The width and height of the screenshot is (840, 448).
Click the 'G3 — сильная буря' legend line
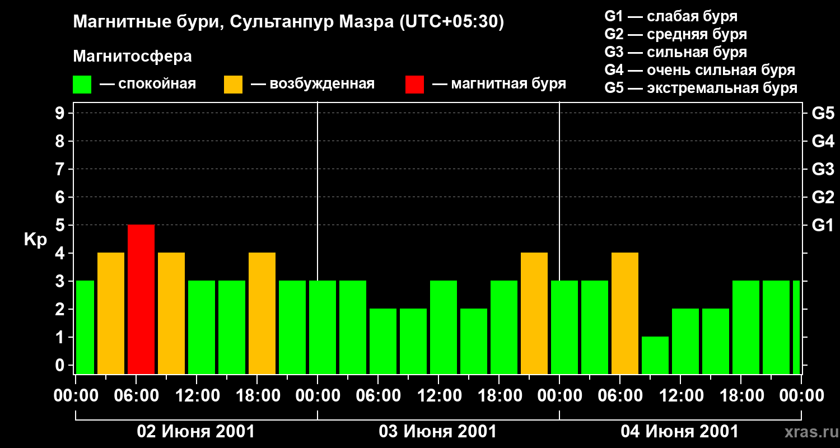click(x=676, y=52)
